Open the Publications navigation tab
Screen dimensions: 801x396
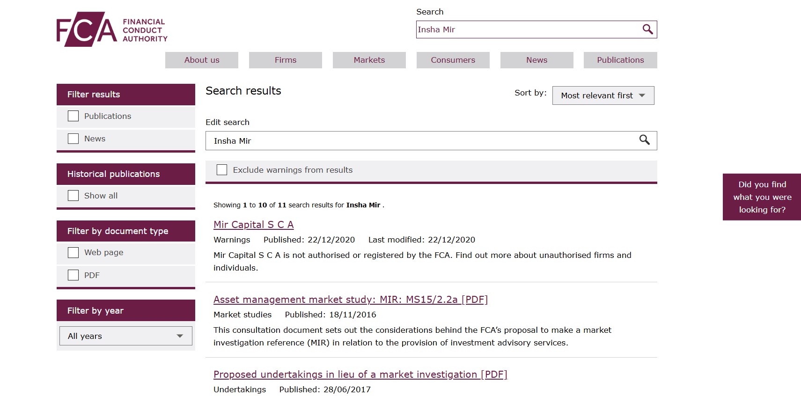(x=620, y=60)
